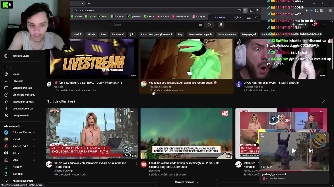This screenshot has width=334, height=187.
Task: Close the current browser tab
Action: [x=83, y=3]
